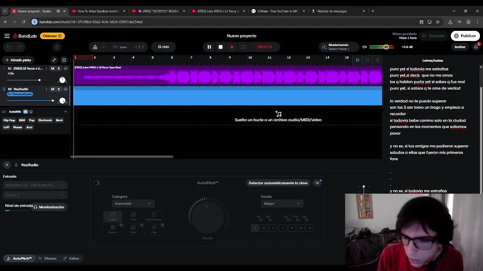Start recording with the red button
483x271 pixels.
(x=232, y=47)
